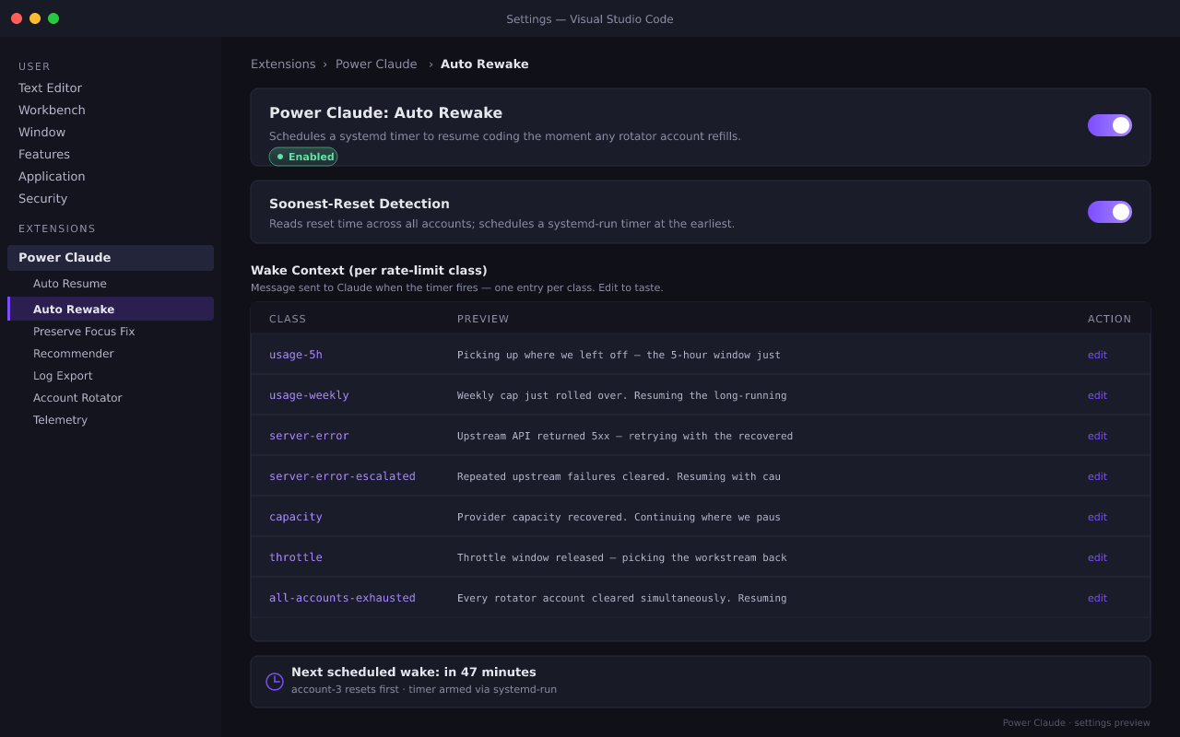Click preview 'Throttle window released'
The width and height of the screenshot is (1180, 737).
[622, 557]
